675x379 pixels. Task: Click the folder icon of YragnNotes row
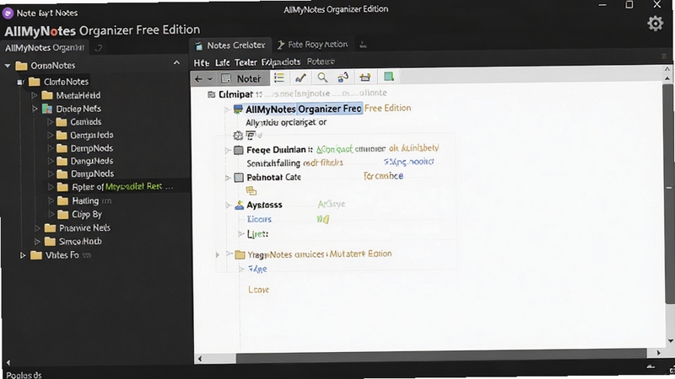point(240,254)
